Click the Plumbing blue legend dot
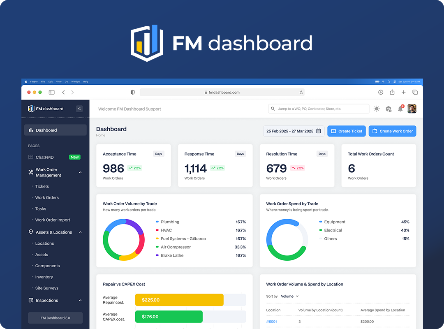Viewport: 444px width, 329px height. click(157, 222)
